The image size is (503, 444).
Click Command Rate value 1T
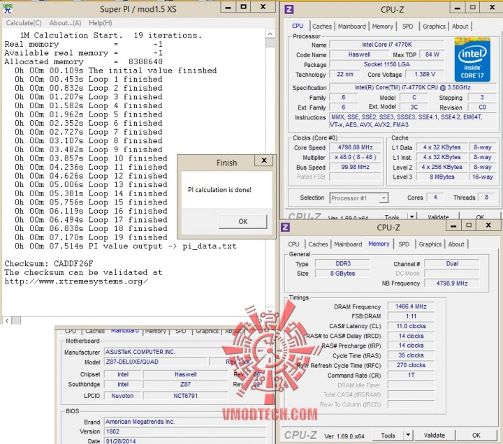411,375
